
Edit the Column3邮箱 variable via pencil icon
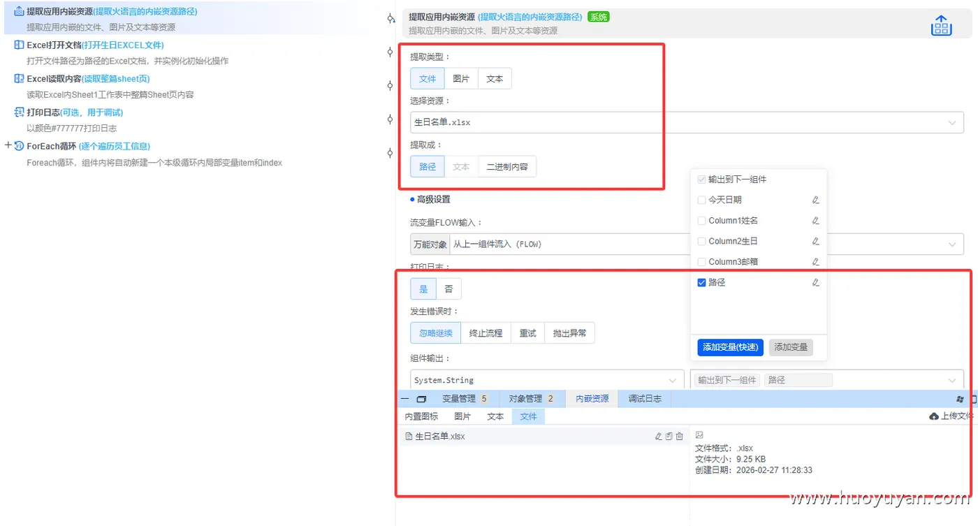[x=815, y=262]
